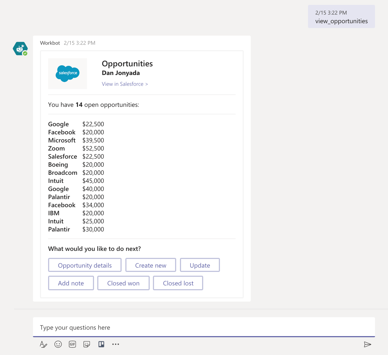Choose the Closed lost button
The height and width of the screenshot is (355, 388).
point(178,283)
